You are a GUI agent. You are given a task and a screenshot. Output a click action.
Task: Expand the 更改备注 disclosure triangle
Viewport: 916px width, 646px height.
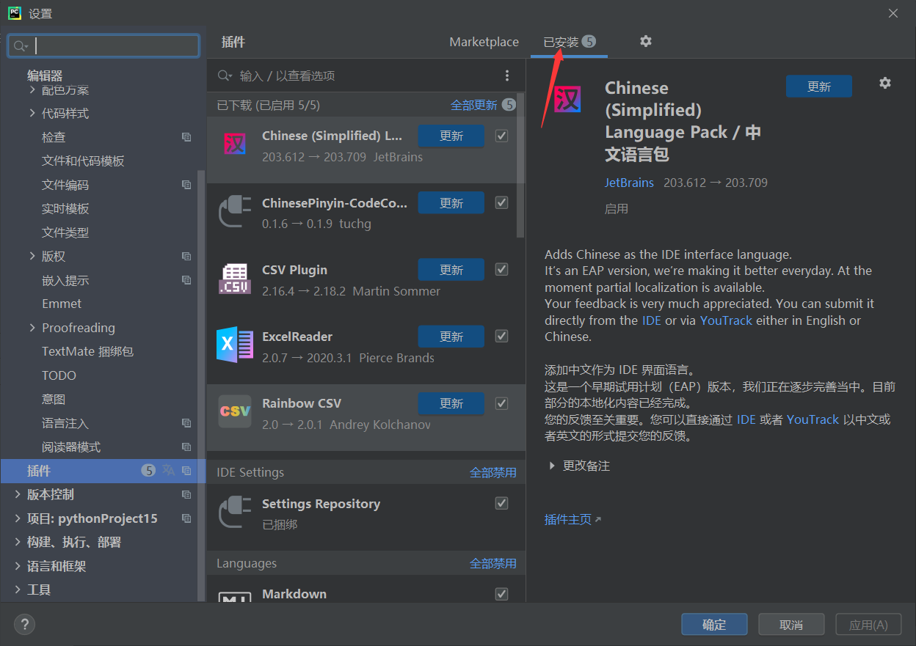(x=552, y=466)
